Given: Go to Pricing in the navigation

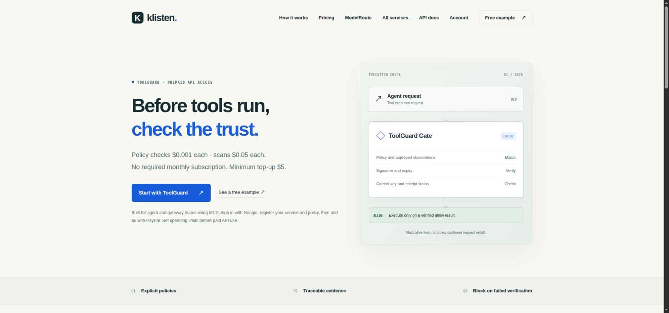Looking at the screenshot, I should [x=326, y=18].
